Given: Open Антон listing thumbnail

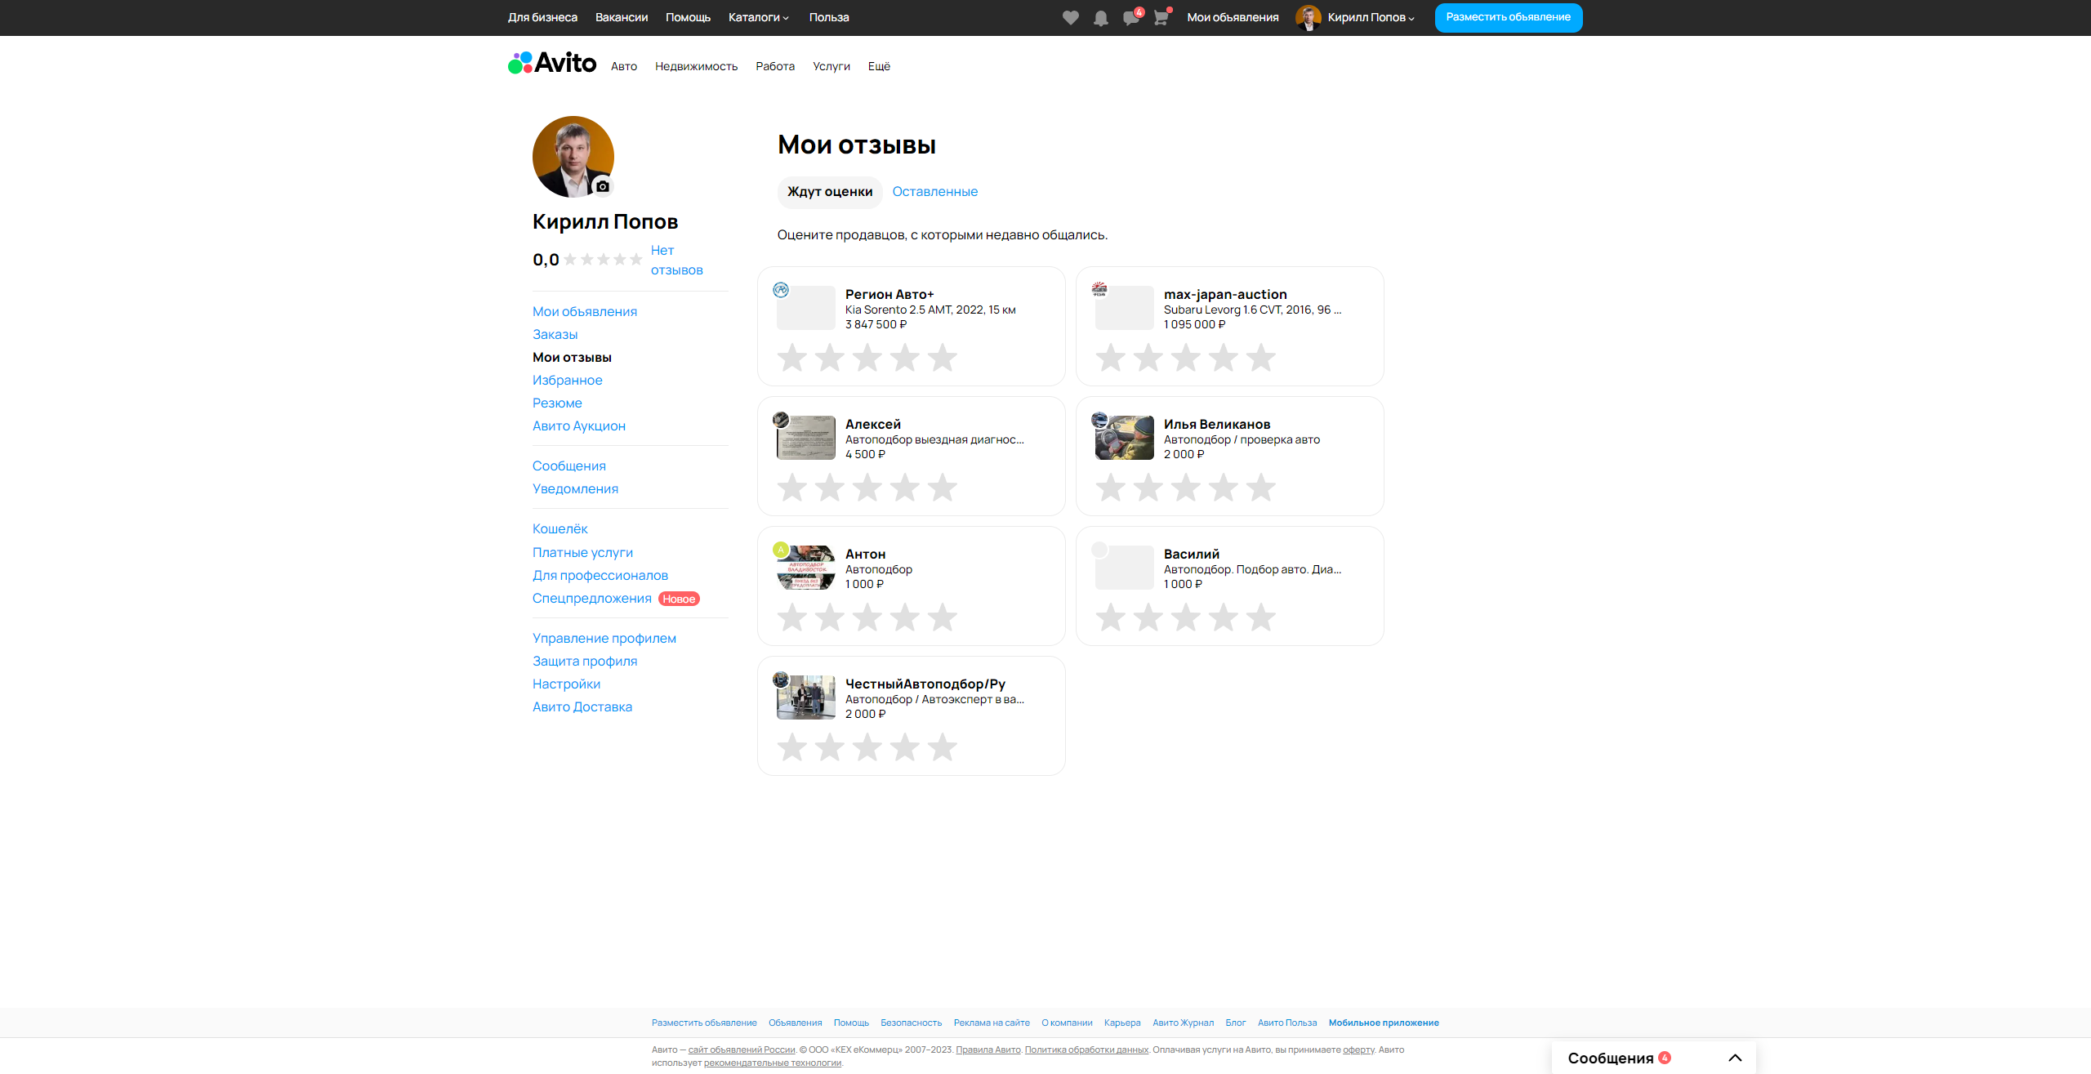Looking at the screenshot, I should (805, 568).
